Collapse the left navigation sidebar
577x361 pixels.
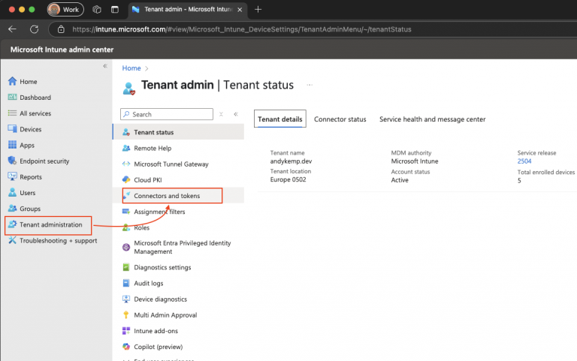[104, 67]
